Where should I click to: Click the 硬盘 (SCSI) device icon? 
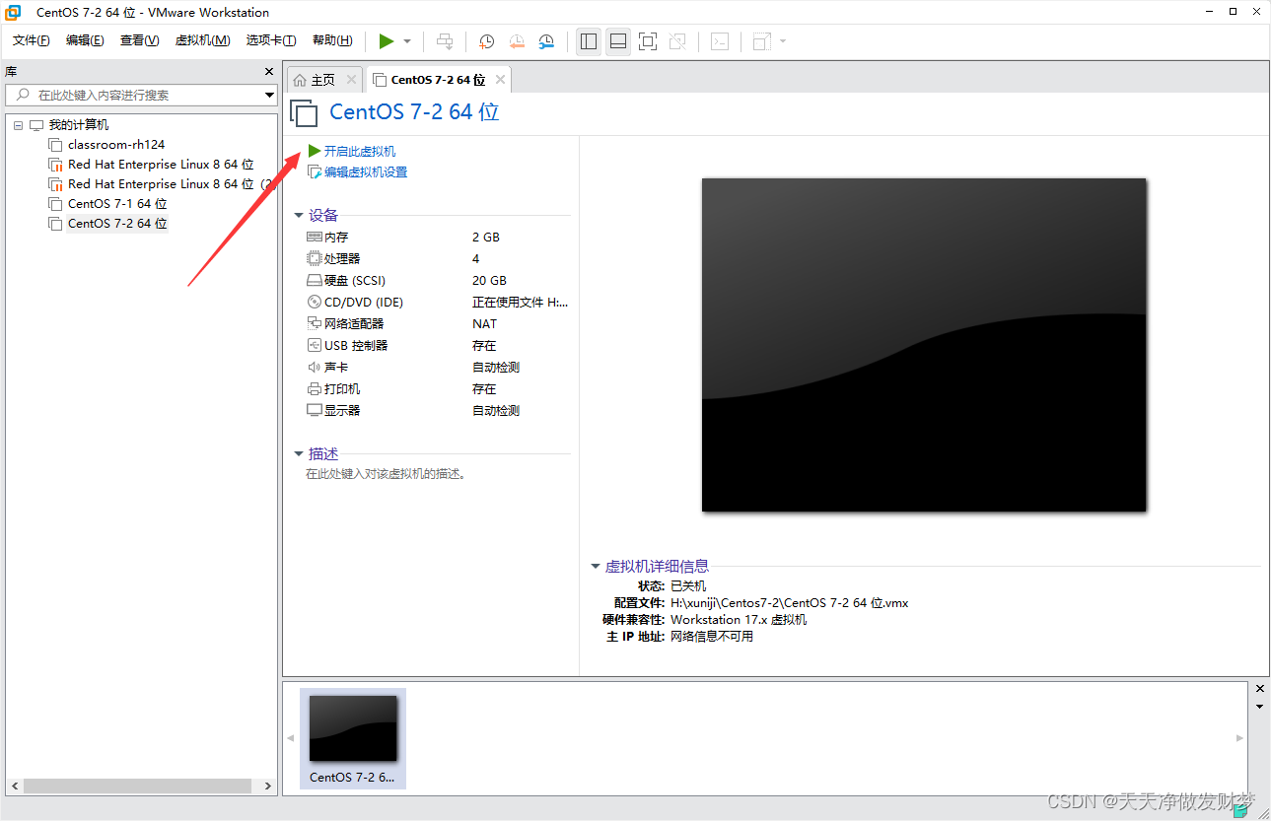[x=315, y=281]
